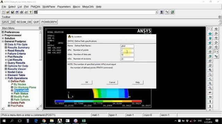222x124 pixels.
Task: Open the command input history dropdown arrow
Action: (156, 12)
